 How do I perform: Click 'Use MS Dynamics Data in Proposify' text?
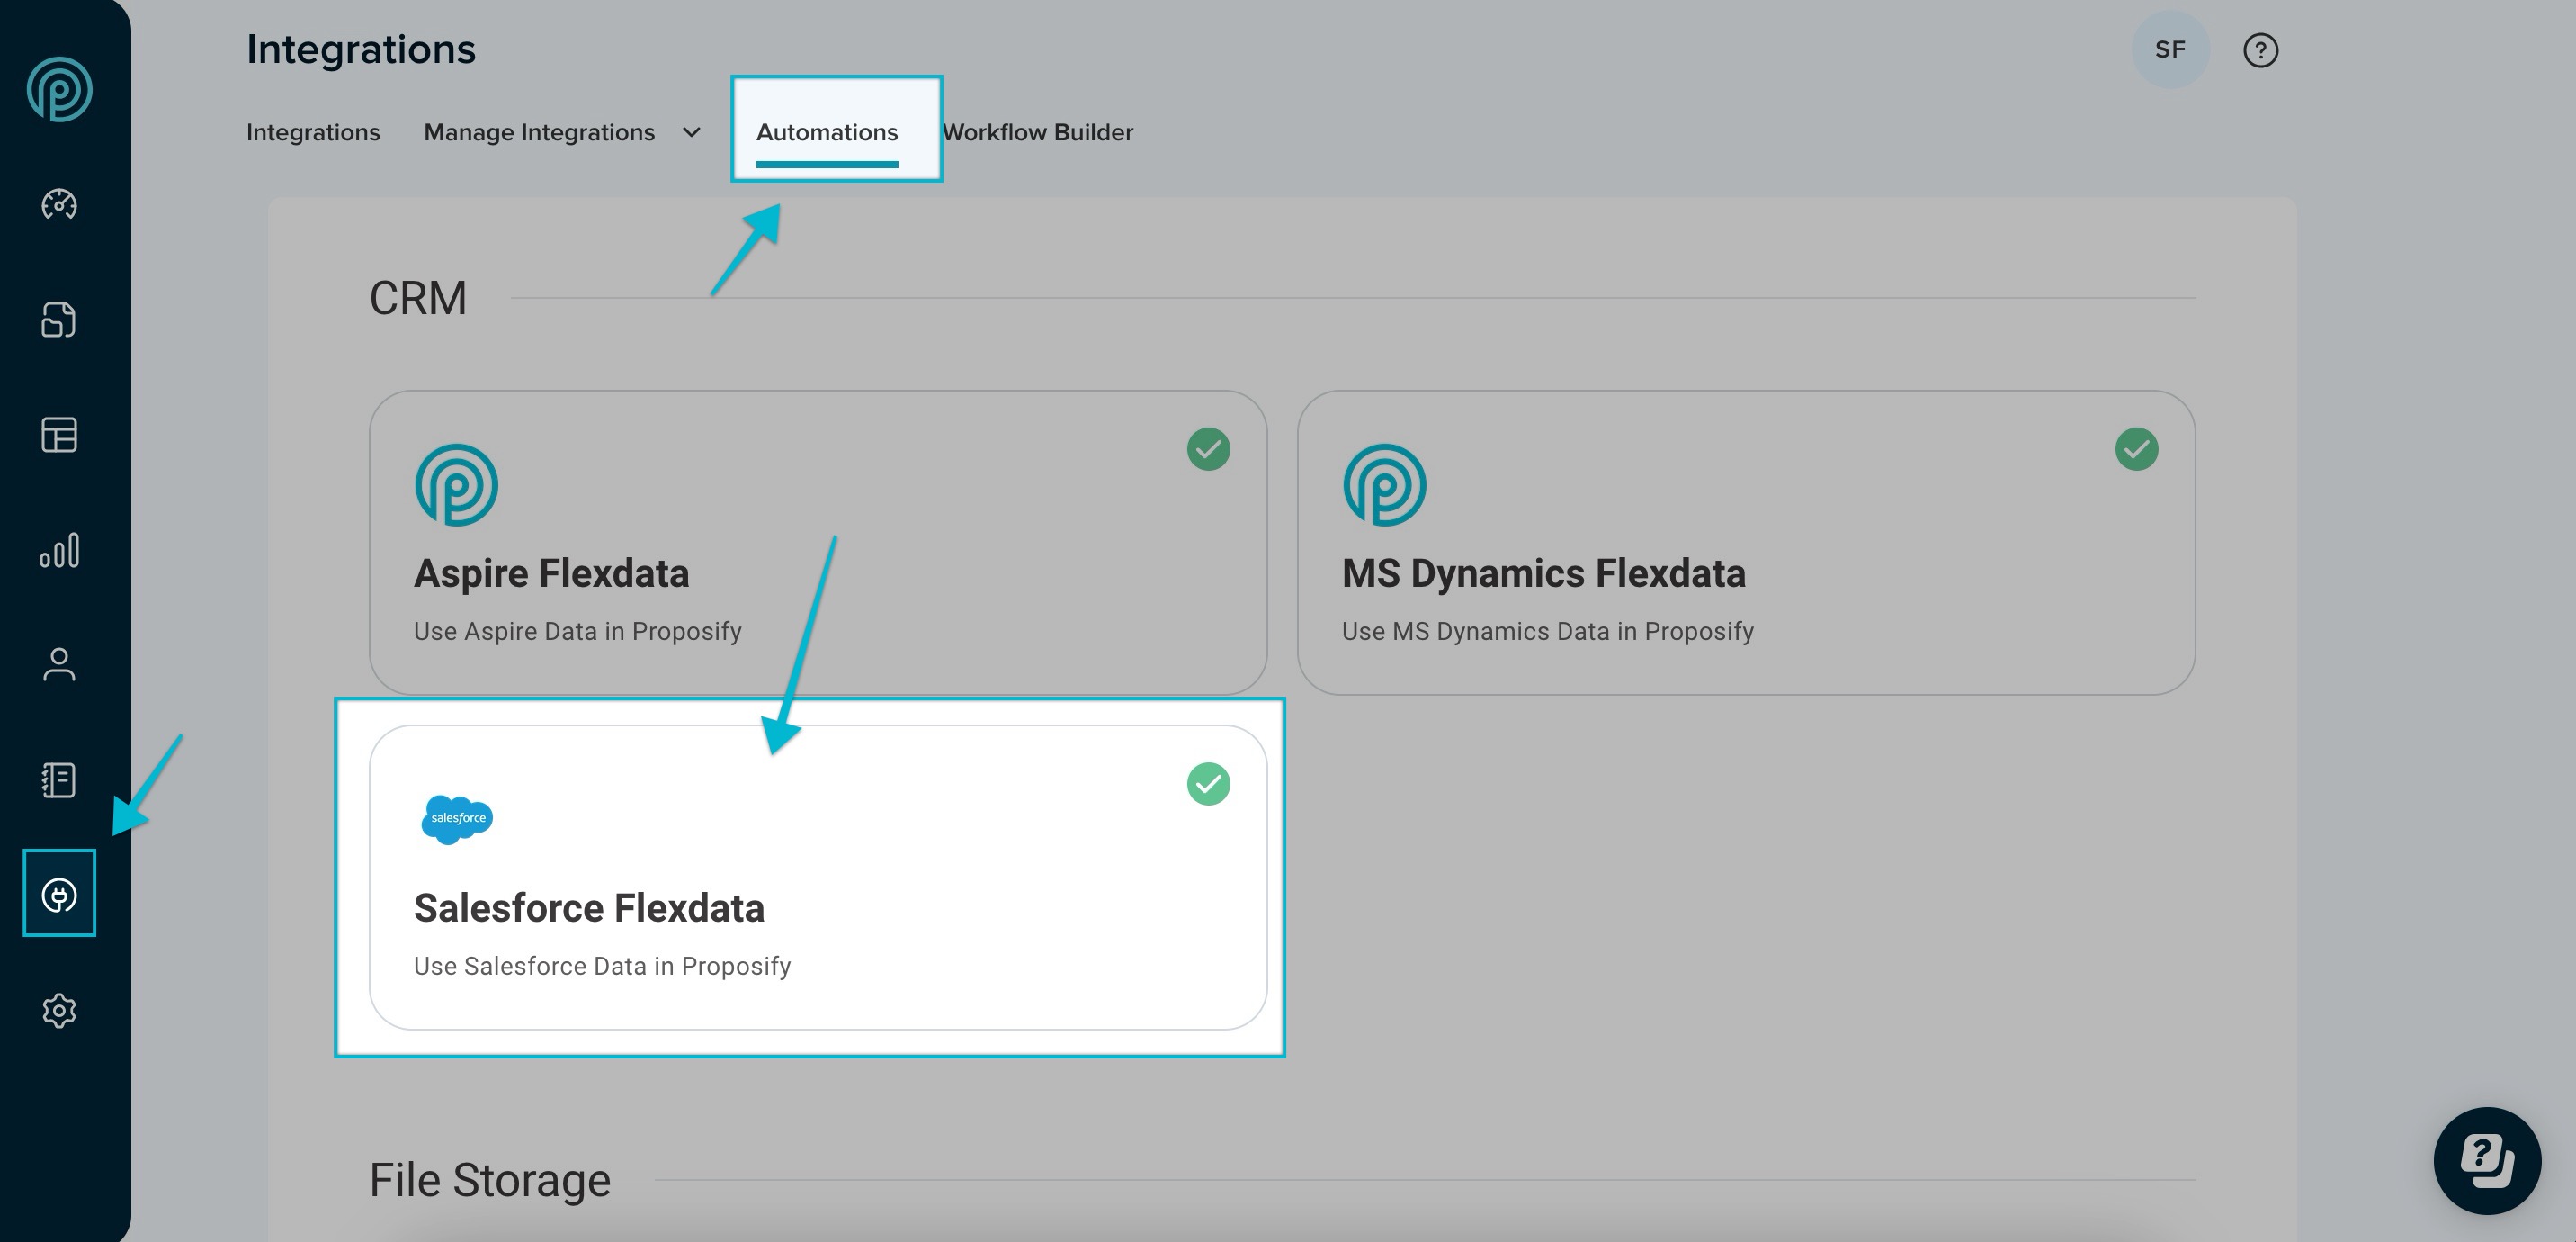(1547, 632)
